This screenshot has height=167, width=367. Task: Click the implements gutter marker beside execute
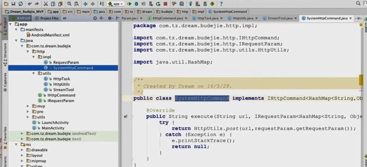[x=126, y=116]
